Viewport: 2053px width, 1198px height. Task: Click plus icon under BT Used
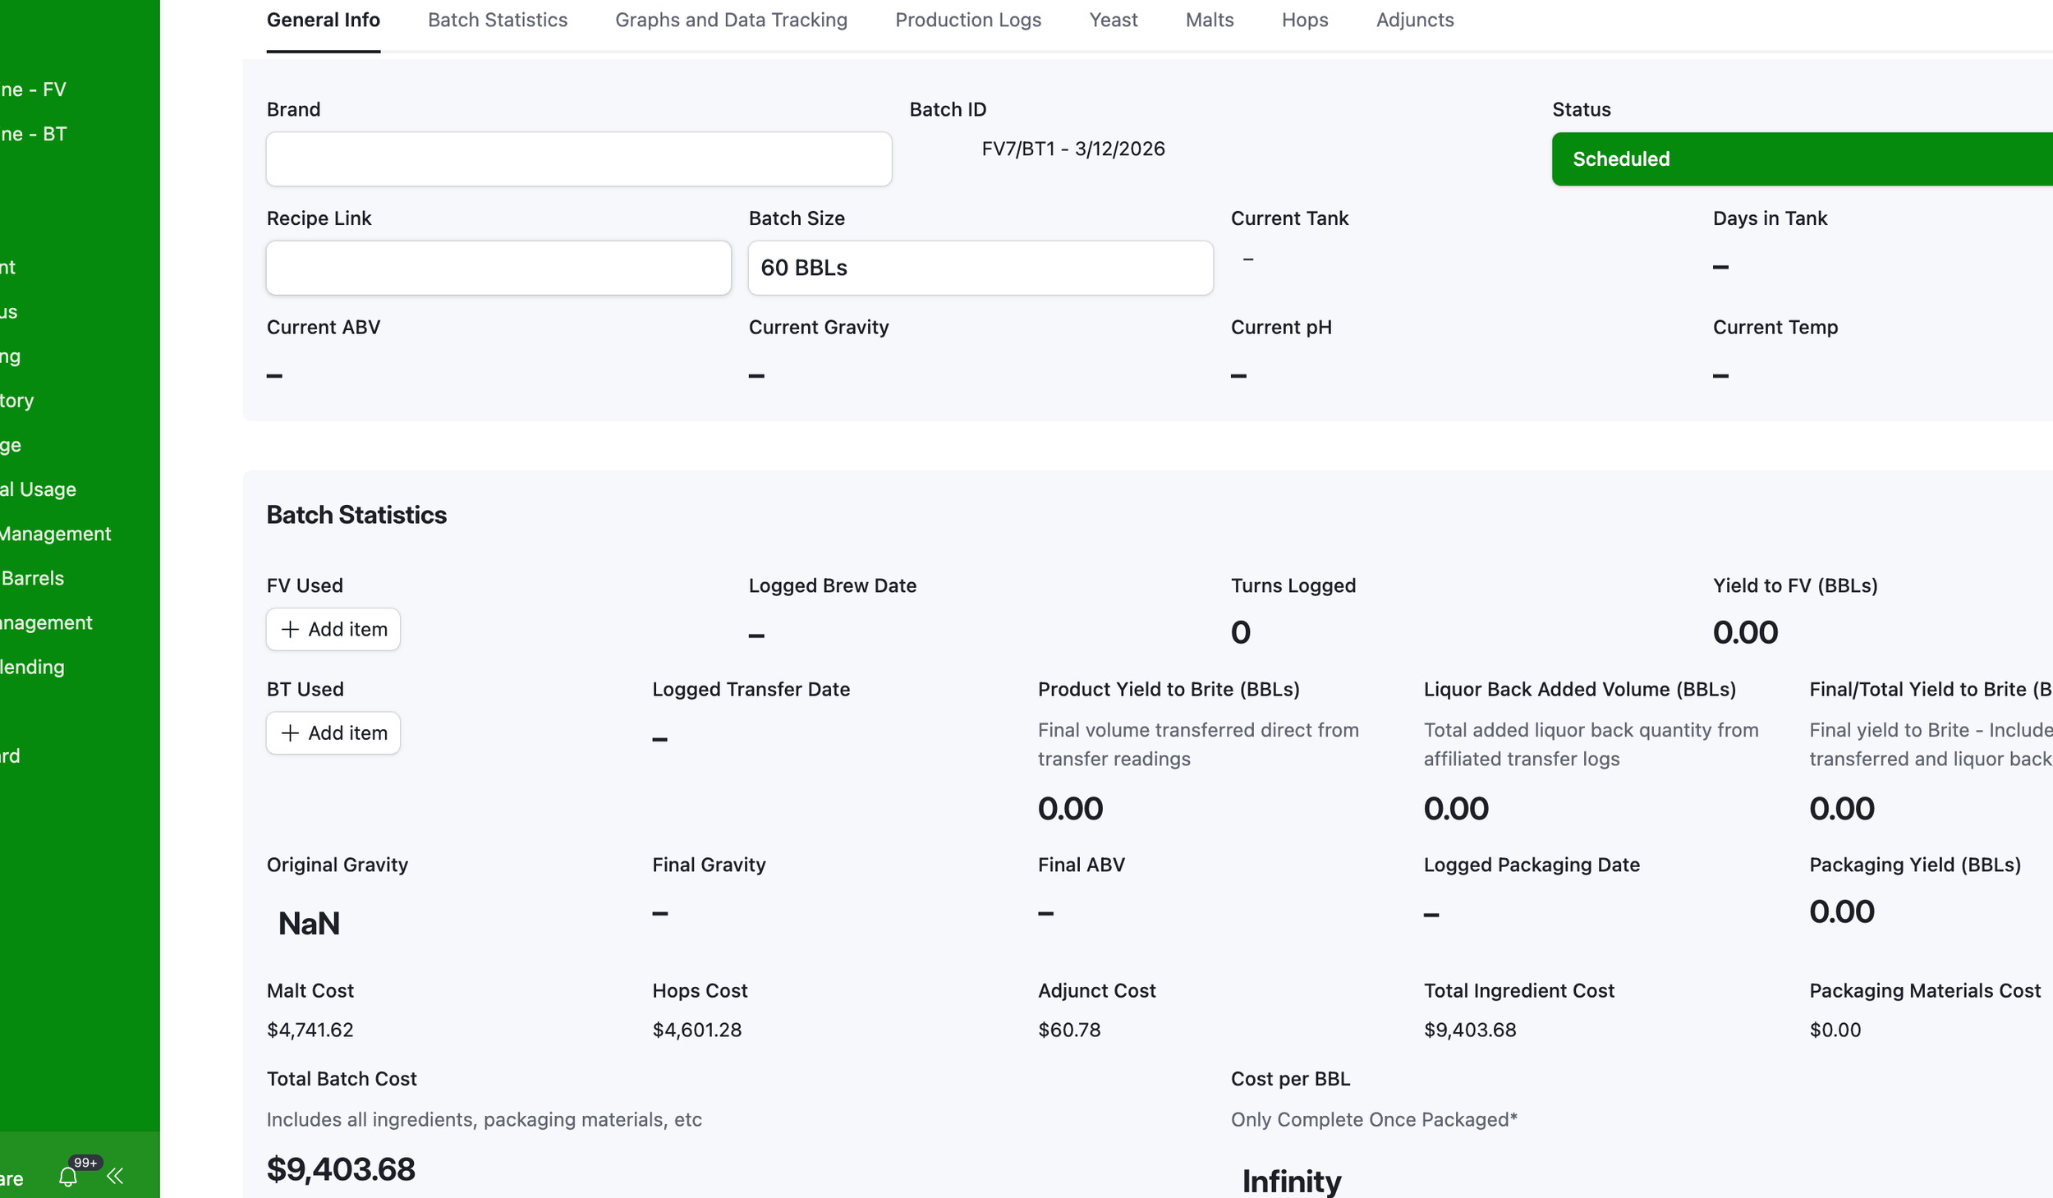[x=290, y=732]
